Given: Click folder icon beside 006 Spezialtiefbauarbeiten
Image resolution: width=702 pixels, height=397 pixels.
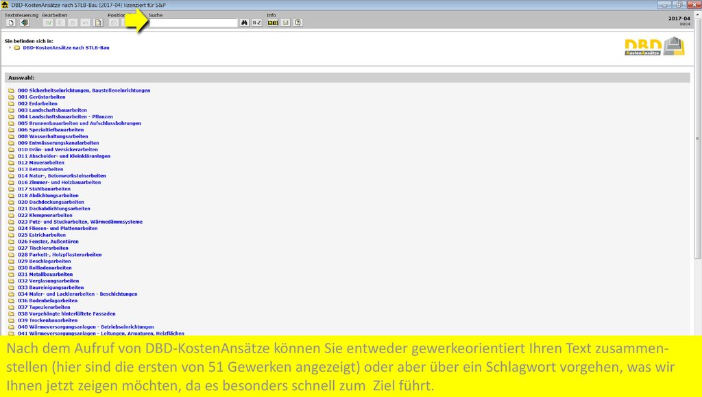Looking at the screenshot, I should (x=11, y=129).
